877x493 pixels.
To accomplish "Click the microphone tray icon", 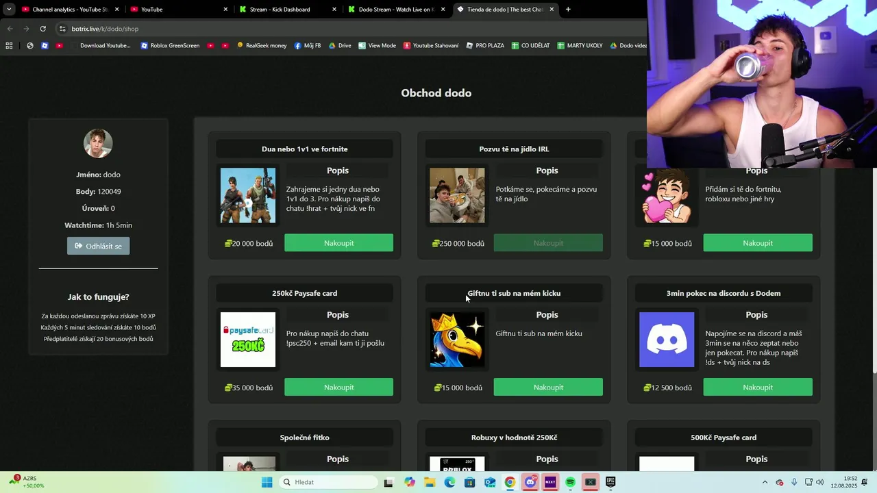I will tap(794, 482).
